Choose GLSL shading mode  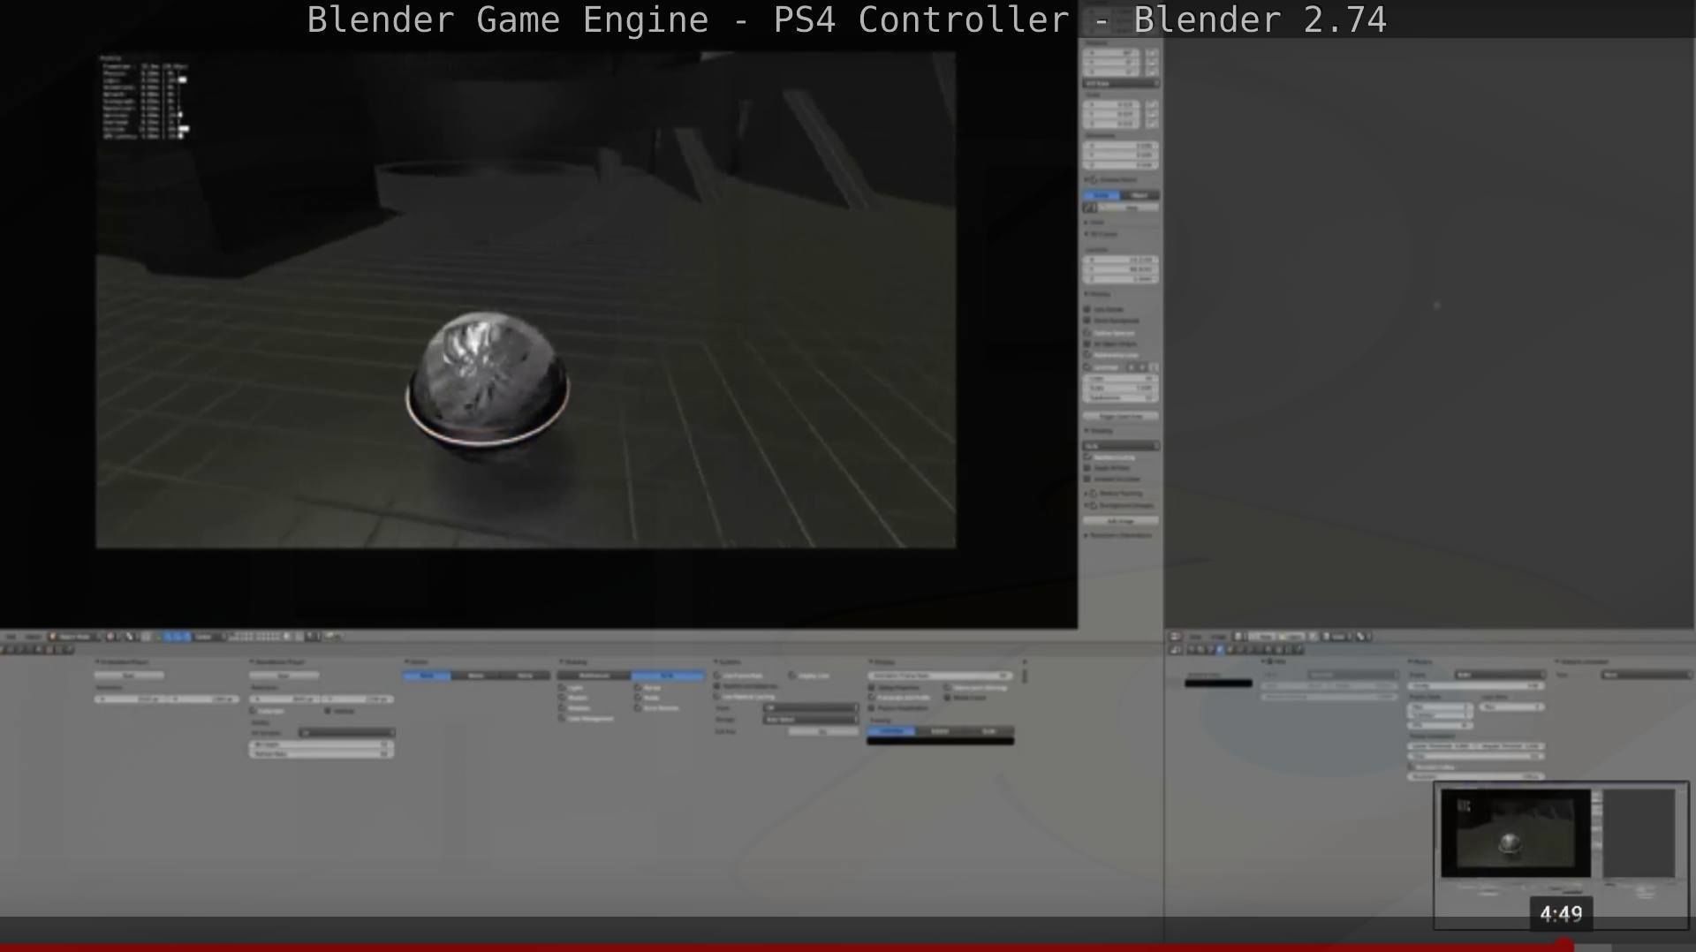point(668,676)
